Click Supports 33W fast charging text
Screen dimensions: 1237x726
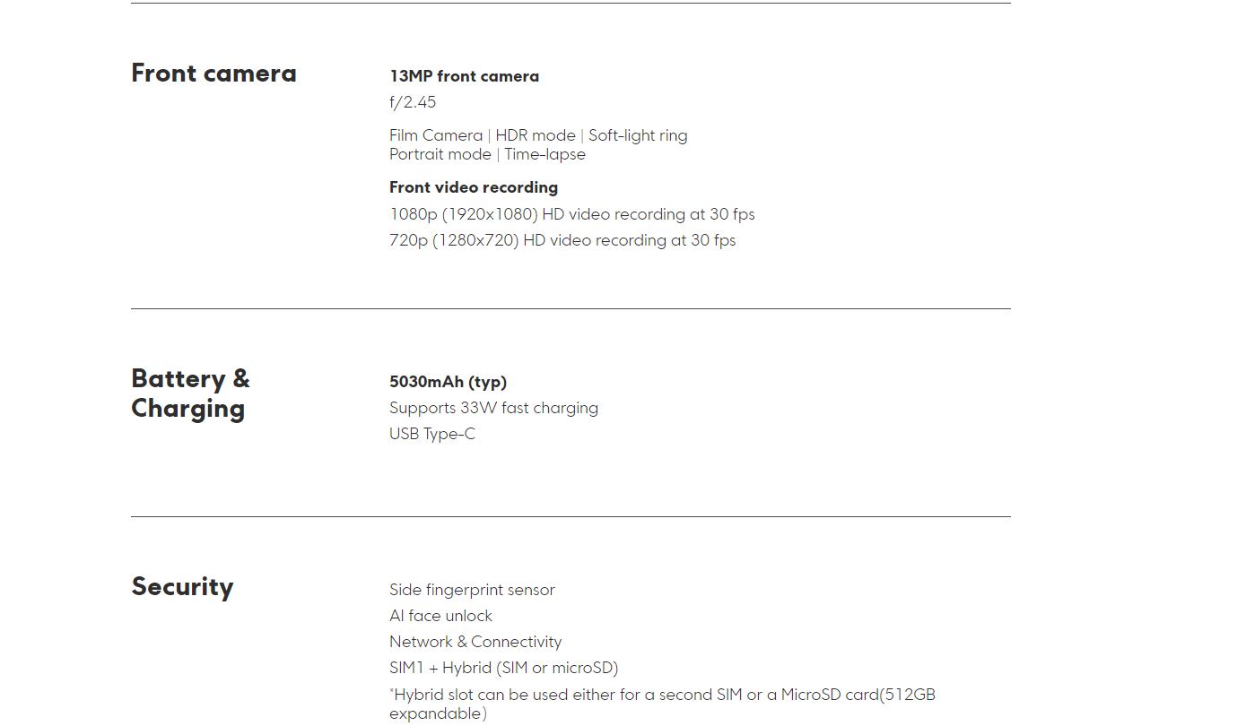coord(493,408)
